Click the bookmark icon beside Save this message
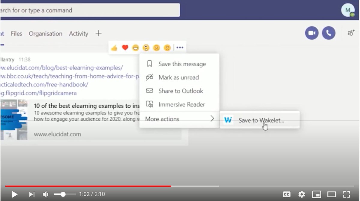This screenshot has width=360, height=201. coord(149,64)
